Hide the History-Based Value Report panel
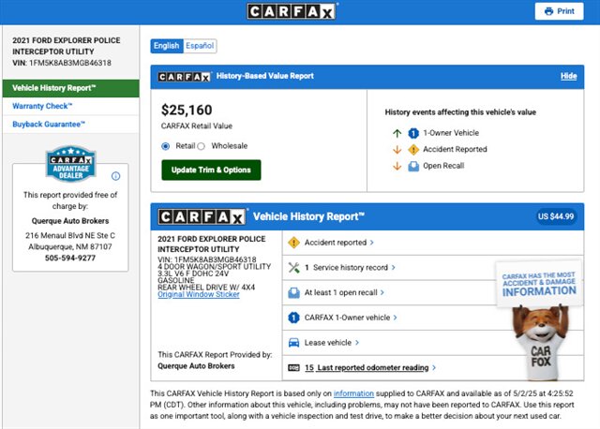The height and width of the screenshot is (429, 600). pos(568,76)
